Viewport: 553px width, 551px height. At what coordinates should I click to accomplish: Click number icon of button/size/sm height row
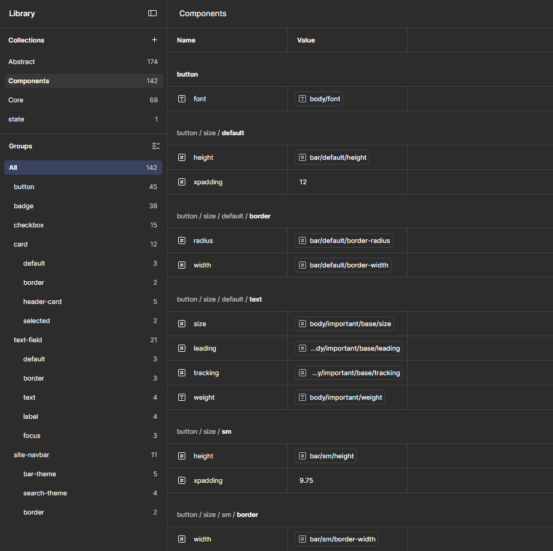[x=182, y=456]
